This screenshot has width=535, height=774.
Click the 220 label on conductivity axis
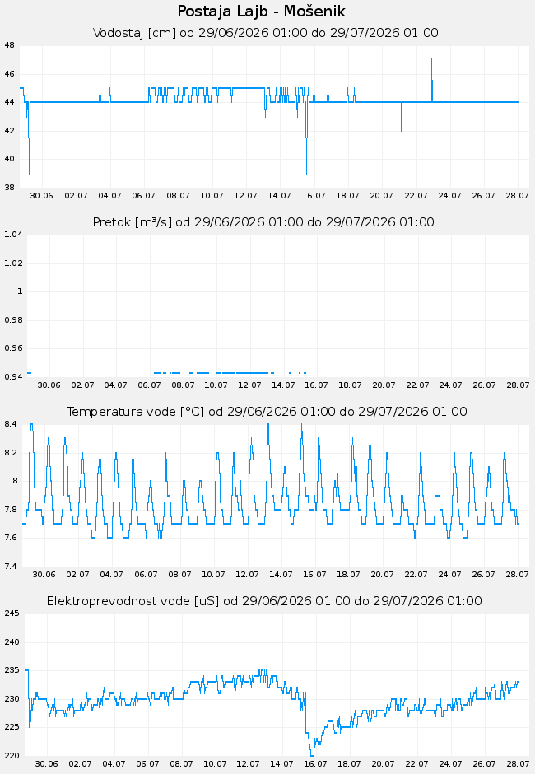point(12,756)
